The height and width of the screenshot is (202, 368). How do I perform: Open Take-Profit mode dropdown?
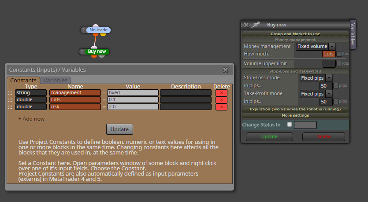click(316, 94)
